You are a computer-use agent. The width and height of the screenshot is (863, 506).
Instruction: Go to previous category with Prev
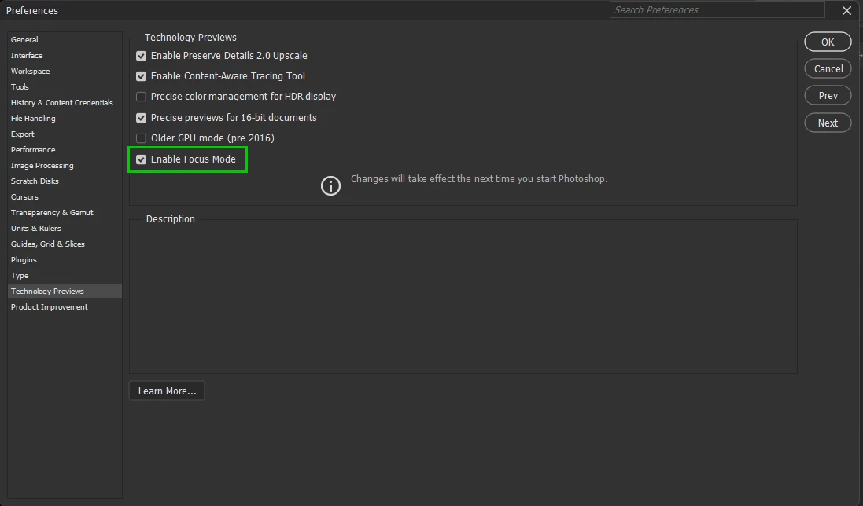pyautogui.click(x=828, y=96)
